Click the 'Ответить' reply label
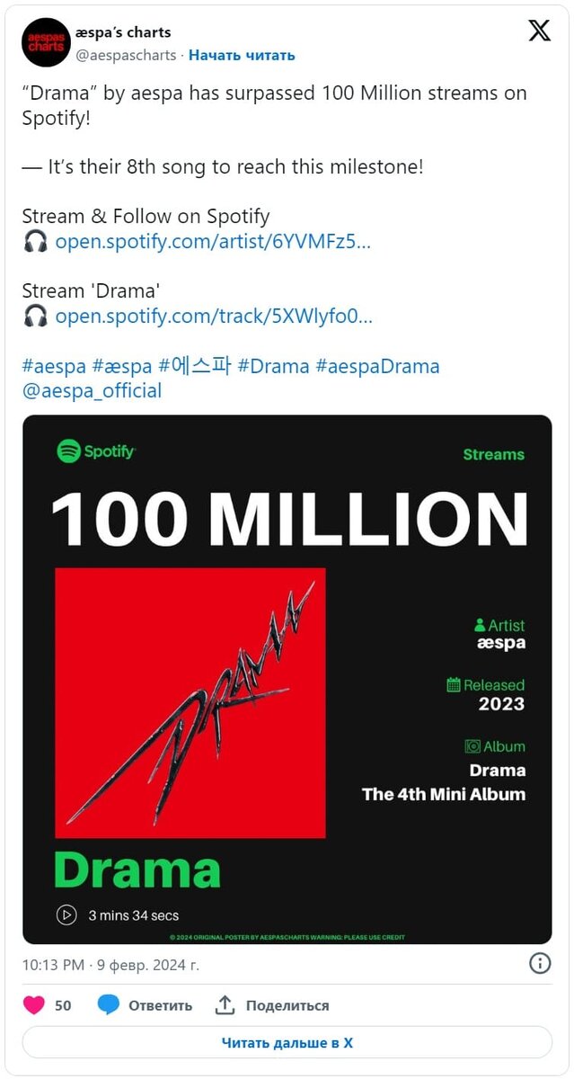The width and height of the screenshot is (574, 1079). pyautogui.click(x=160, y=1005)
